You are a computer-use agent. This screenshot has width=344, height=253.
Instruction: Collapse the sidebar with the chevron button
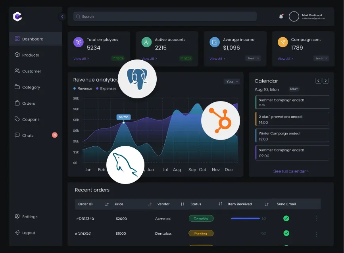pos(62,17)
